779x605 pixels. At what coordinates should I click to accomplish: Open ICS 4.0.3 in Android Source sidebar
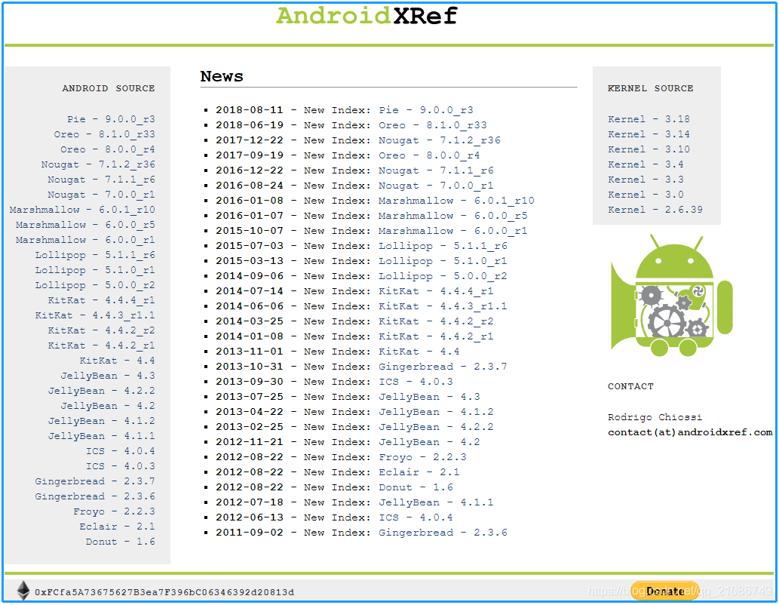[x=121, y=465]
